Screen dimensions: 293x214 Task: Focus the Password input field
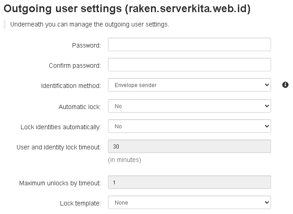coord(189,45)
